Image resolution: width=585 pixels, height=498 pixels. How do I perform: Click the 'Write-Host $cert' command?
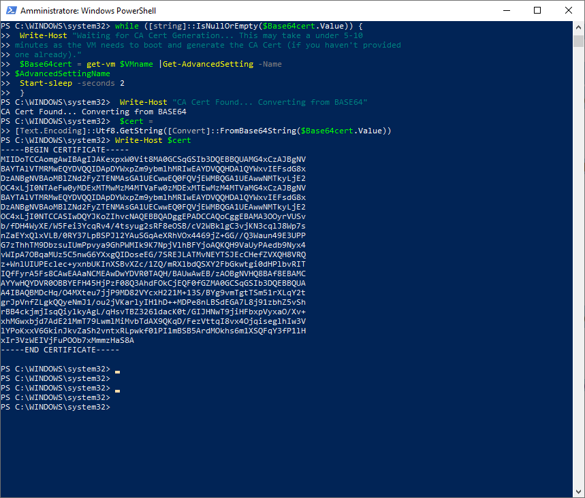153,140
